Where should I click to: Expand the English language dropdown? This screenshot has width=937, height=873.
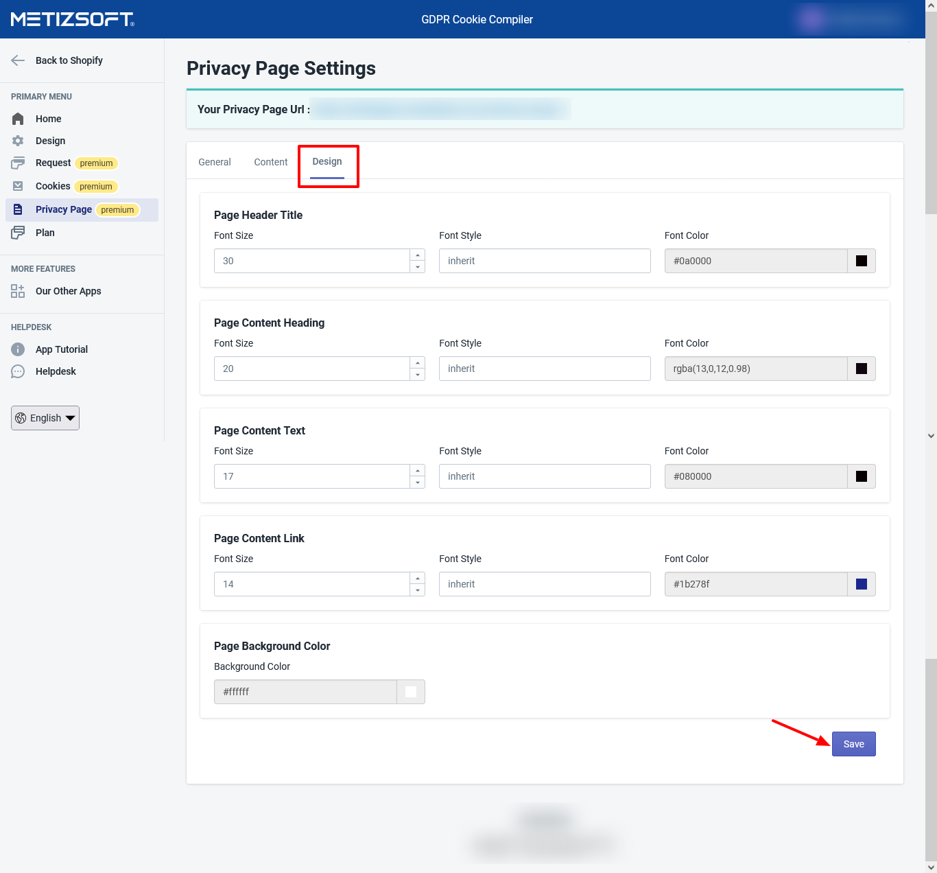[45, 418]
